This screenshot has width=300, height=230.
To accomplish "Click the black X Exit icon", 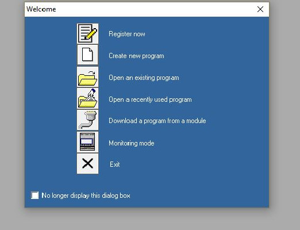I will (88, 164).
